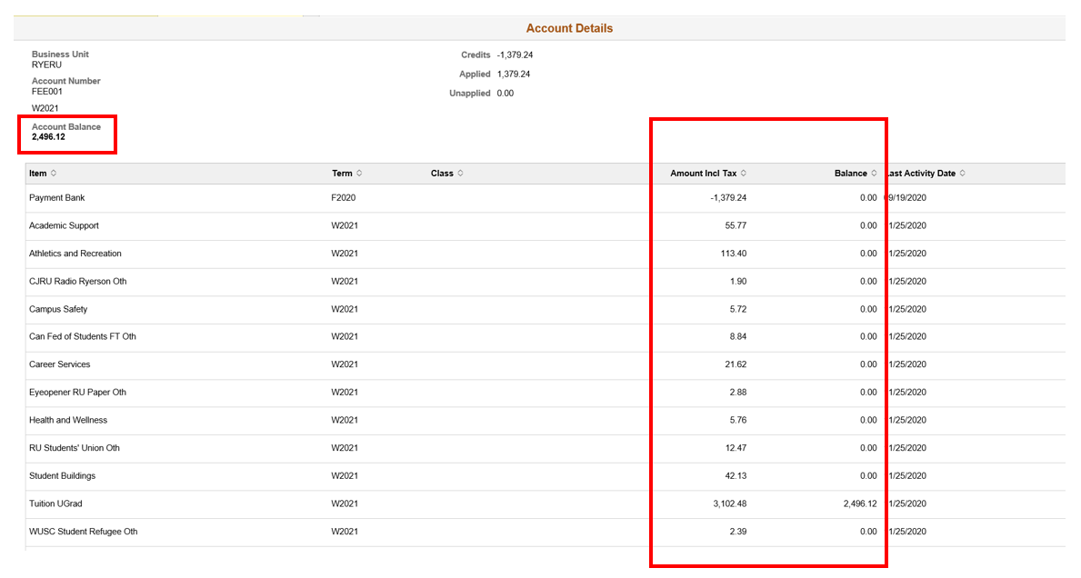Click the Term column header label

[x=342, y=174]
